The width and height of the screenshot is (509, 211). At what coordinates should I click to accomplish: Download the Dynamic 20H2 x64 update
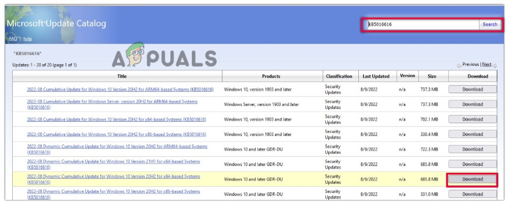tap(473, 179)
